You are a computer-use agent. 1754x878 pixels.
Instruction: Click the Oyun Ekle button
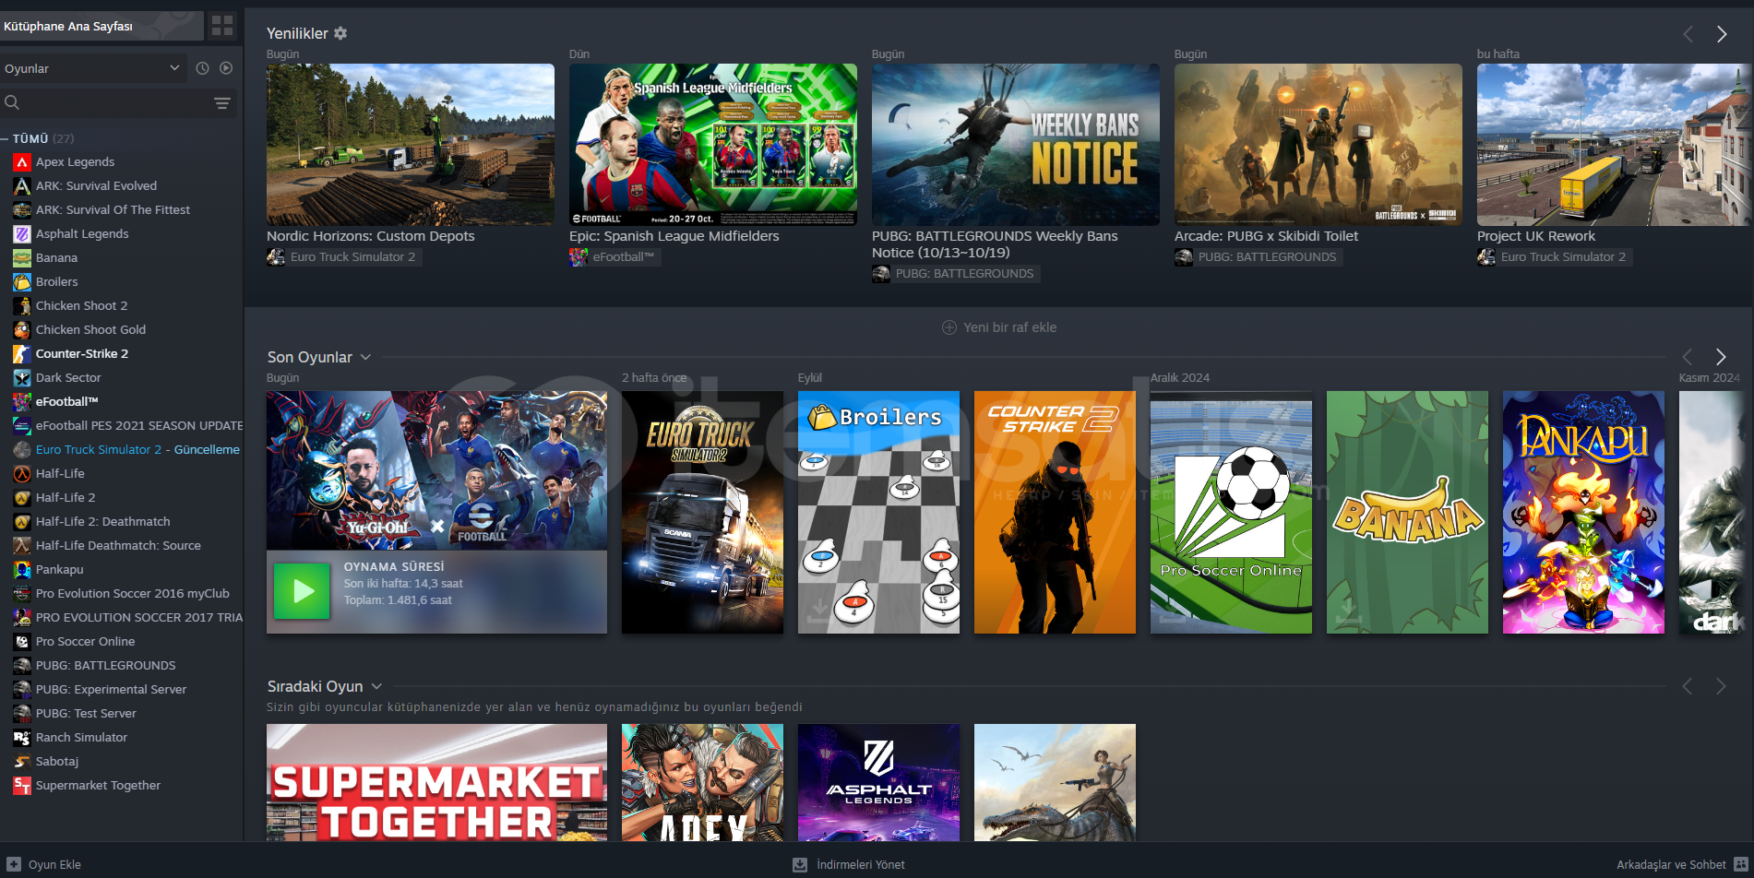[x=45, y=864]
